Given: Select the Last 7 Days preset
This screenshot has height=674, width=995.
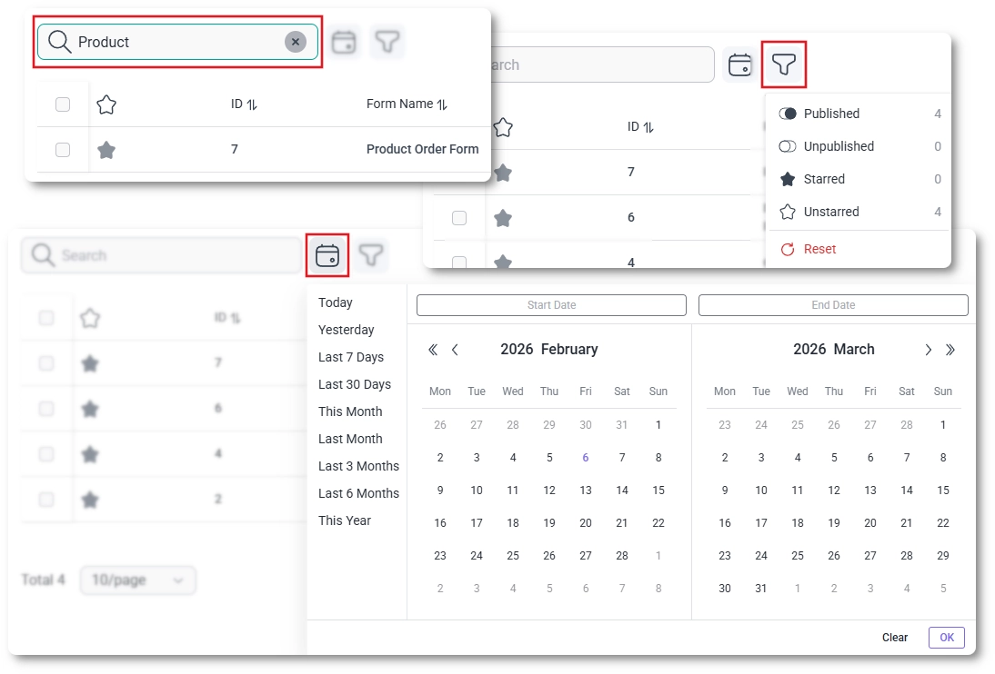Looking at the screenshot, I should tap(354, 357).
